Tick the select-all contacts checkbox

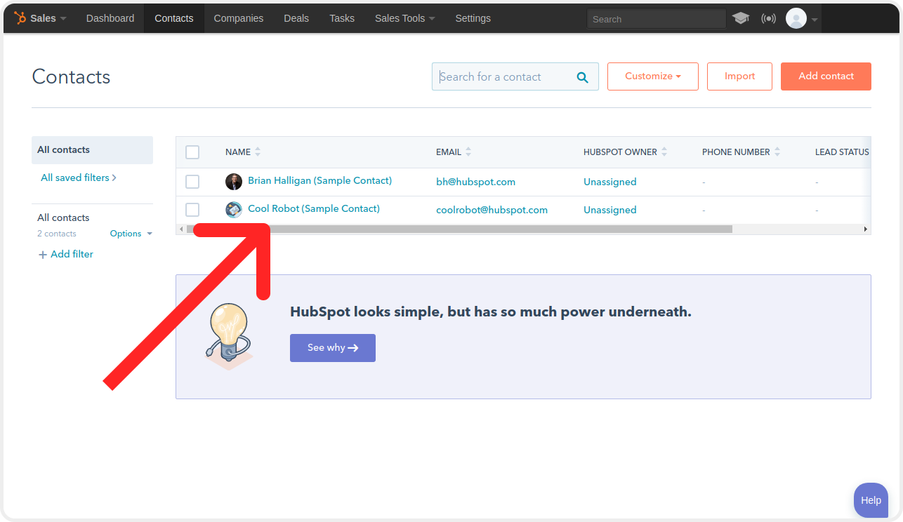(192, 152)
